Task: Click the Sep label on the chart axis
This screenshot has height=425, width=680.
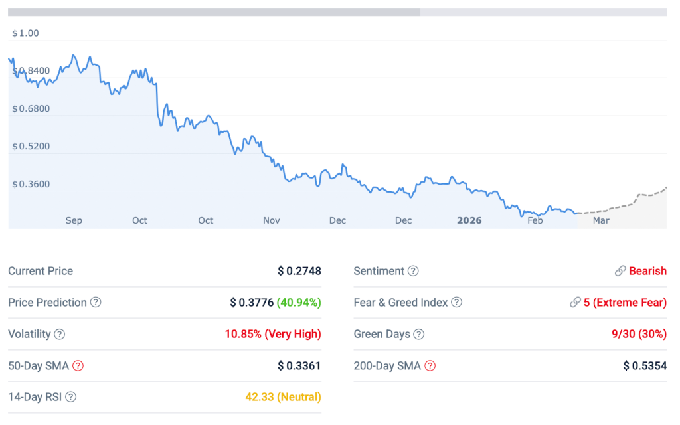Action: 74,220
